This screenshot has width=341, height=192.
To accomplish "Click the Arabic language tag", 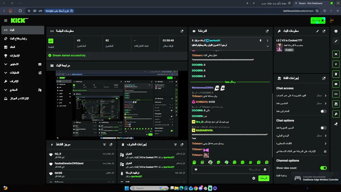I will click(x=289, y=50).
